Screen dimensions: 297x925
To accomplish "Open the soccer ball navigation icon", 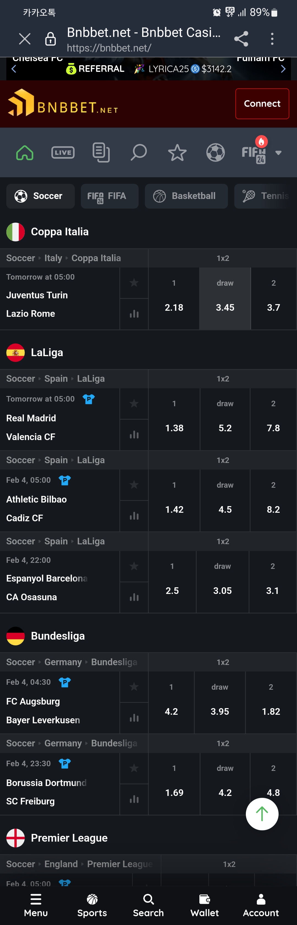I will (x=216, y=153).
